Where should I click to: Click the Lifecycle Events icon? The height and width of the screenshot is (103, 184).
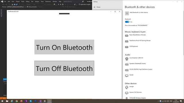click(x=28, y=7)
